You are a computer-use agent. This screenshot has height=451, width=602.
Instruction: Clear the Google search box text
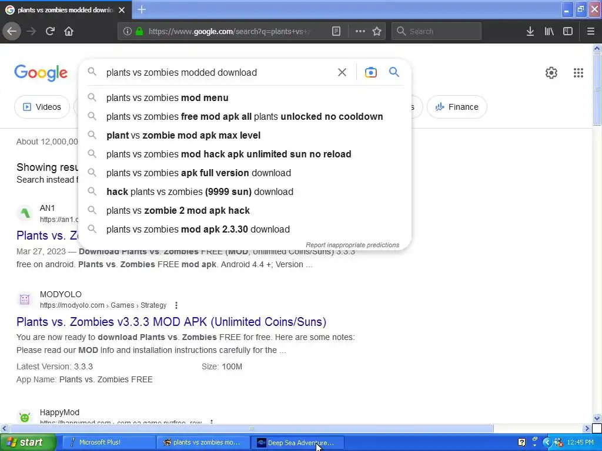point(342,72)
